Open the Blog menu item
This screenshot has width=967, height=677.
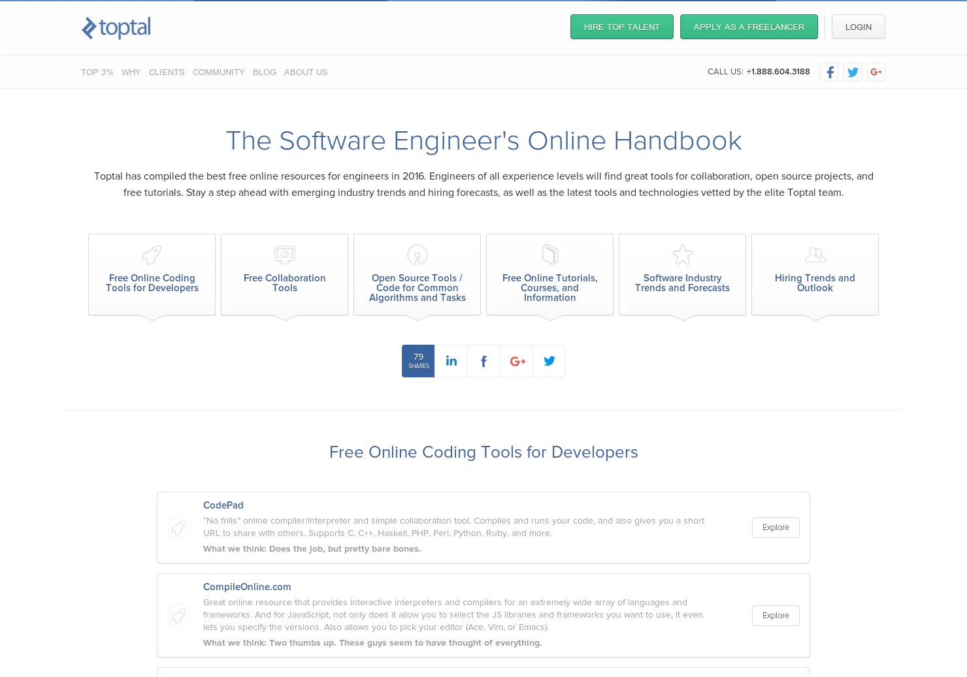click(x=265, y=72)
